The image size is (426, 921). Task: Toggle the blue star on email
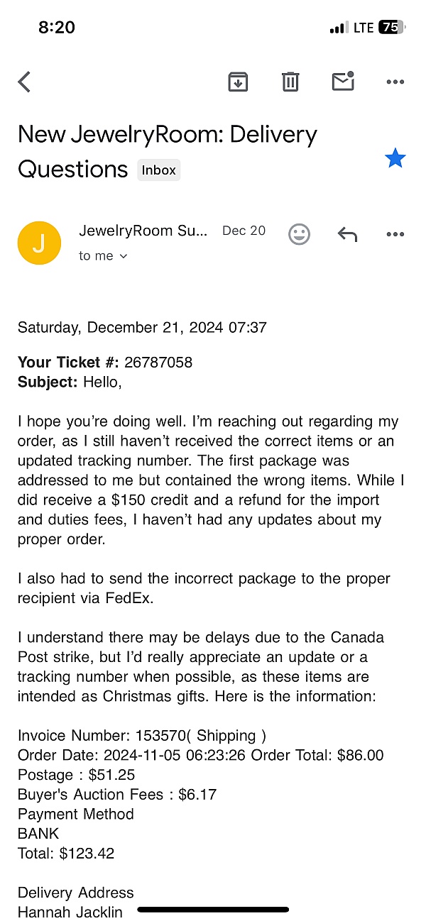tap(395, 158)
